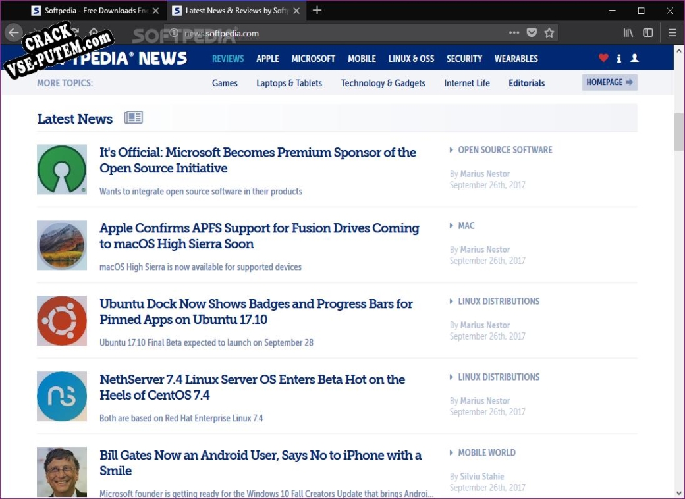Viewport: 685px width, 499px height.
Task: Click the scrollbar up arrow
Action: tap(679, 50)
